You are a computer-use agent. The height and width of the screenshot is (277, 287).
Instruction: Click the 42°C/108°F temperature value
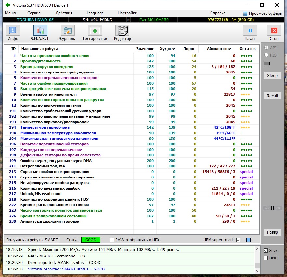pos(225,127)
